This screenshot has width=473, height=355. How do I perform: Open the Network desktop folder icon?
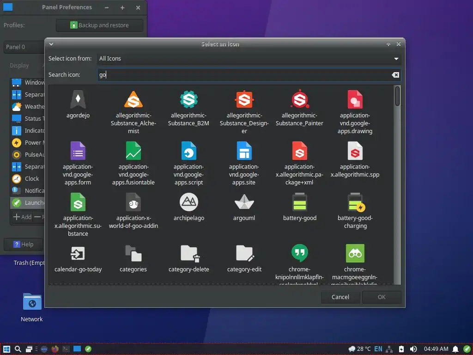(x=32, y=307)
